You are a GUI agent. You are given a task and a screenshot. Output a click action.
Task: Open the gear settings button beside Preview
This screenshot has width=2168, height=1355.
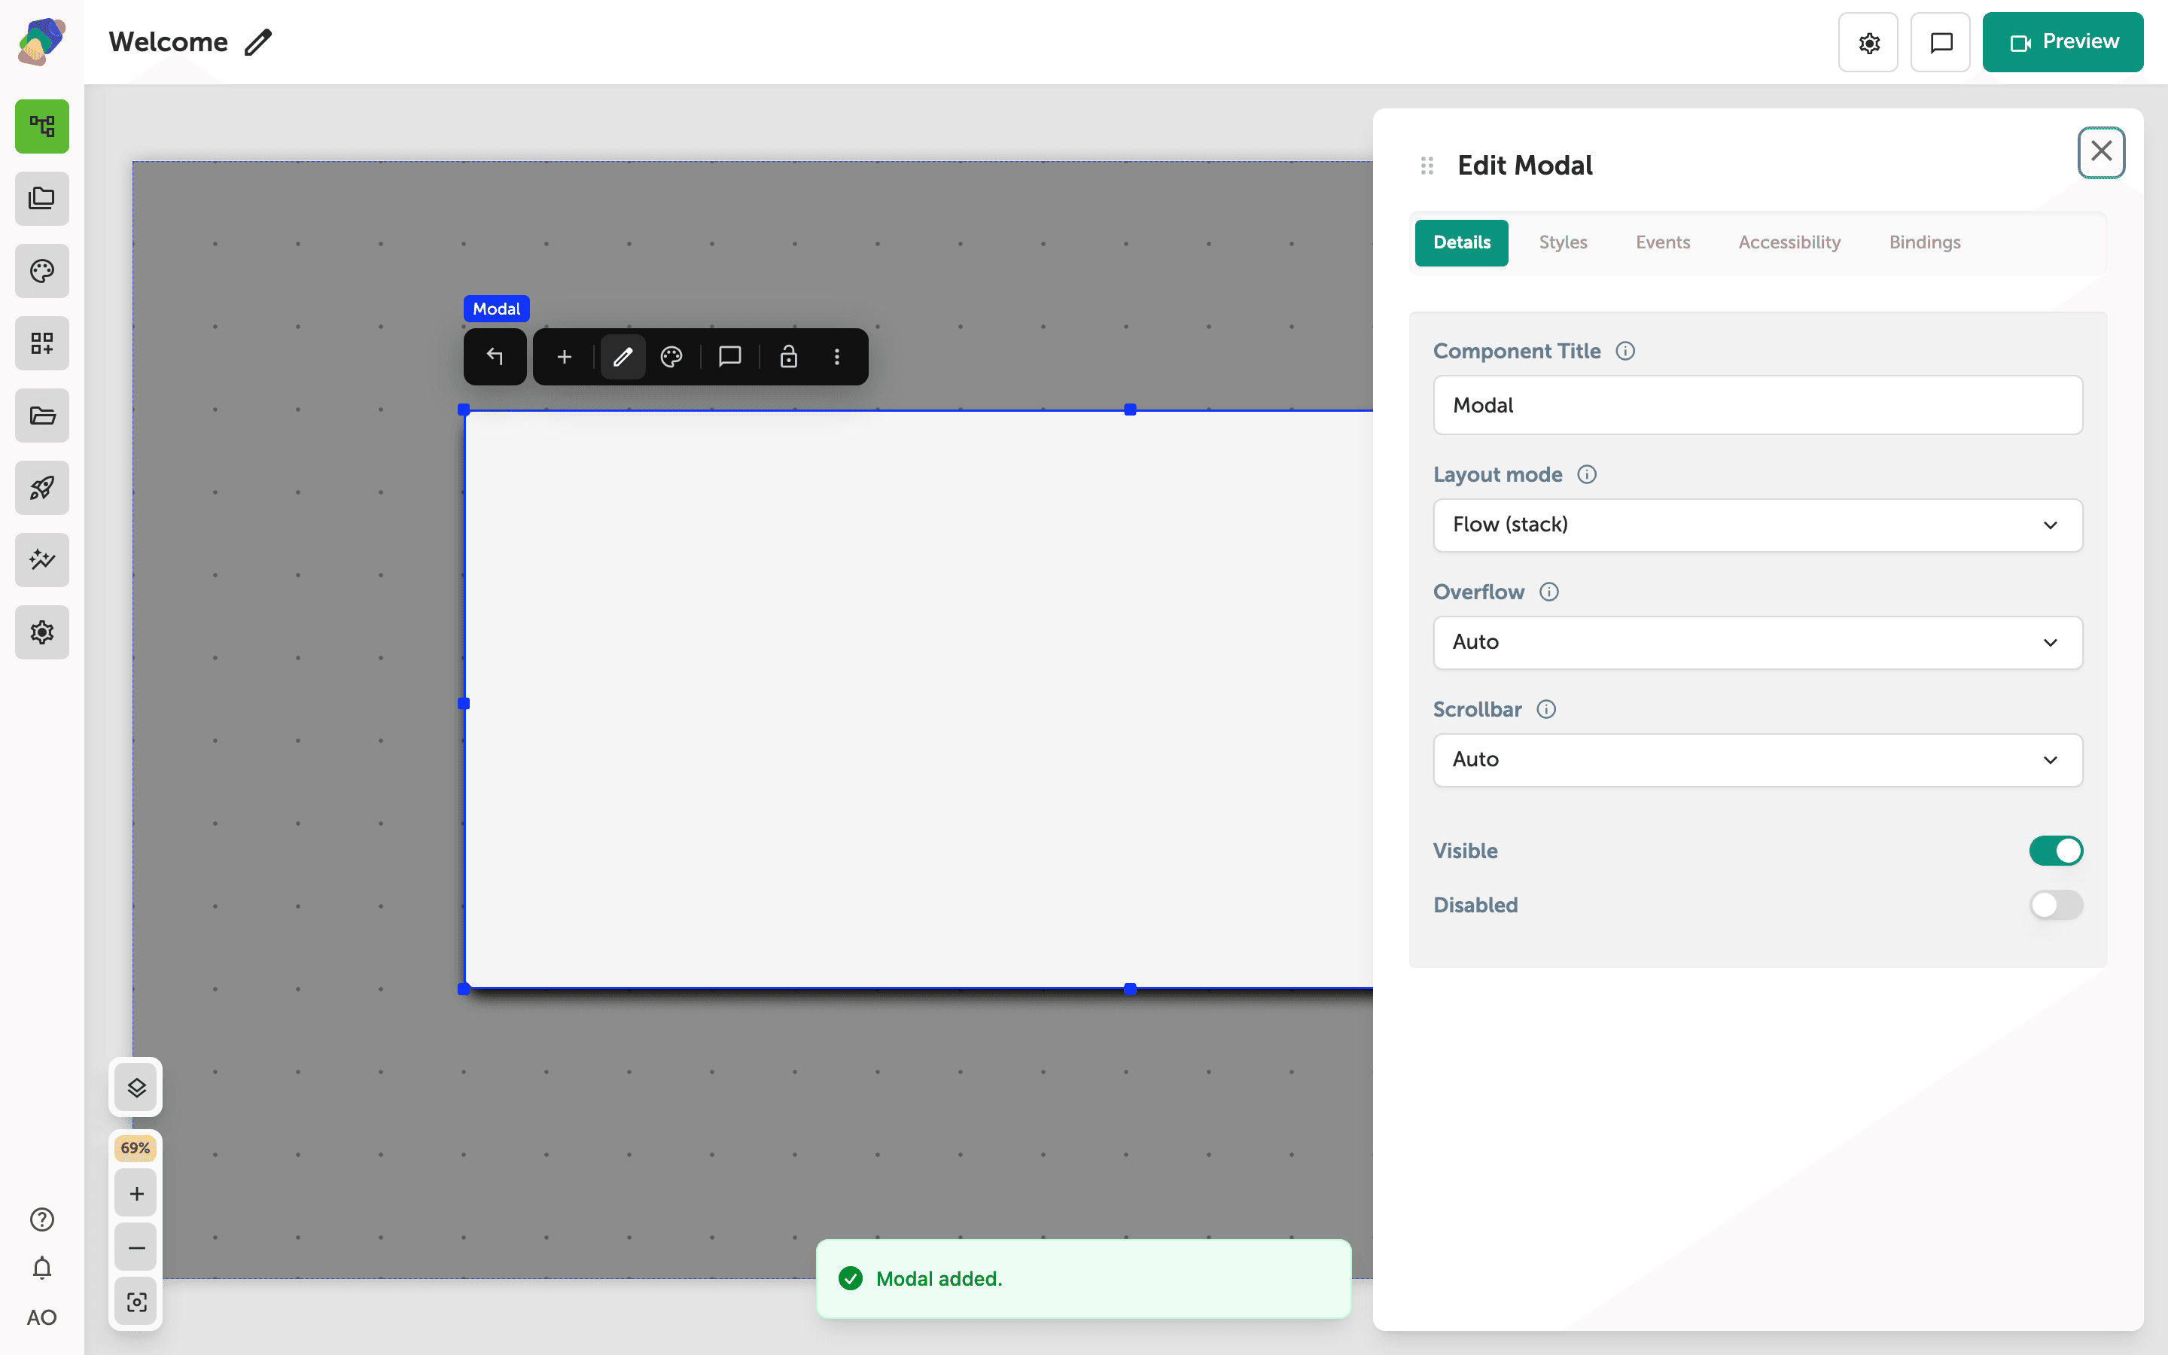click(x=1868, y=42)
